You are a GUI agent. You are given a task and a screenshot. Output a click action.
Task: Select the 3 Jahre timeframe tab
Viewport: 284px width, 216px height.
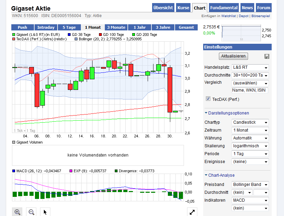tap(163, 27)
